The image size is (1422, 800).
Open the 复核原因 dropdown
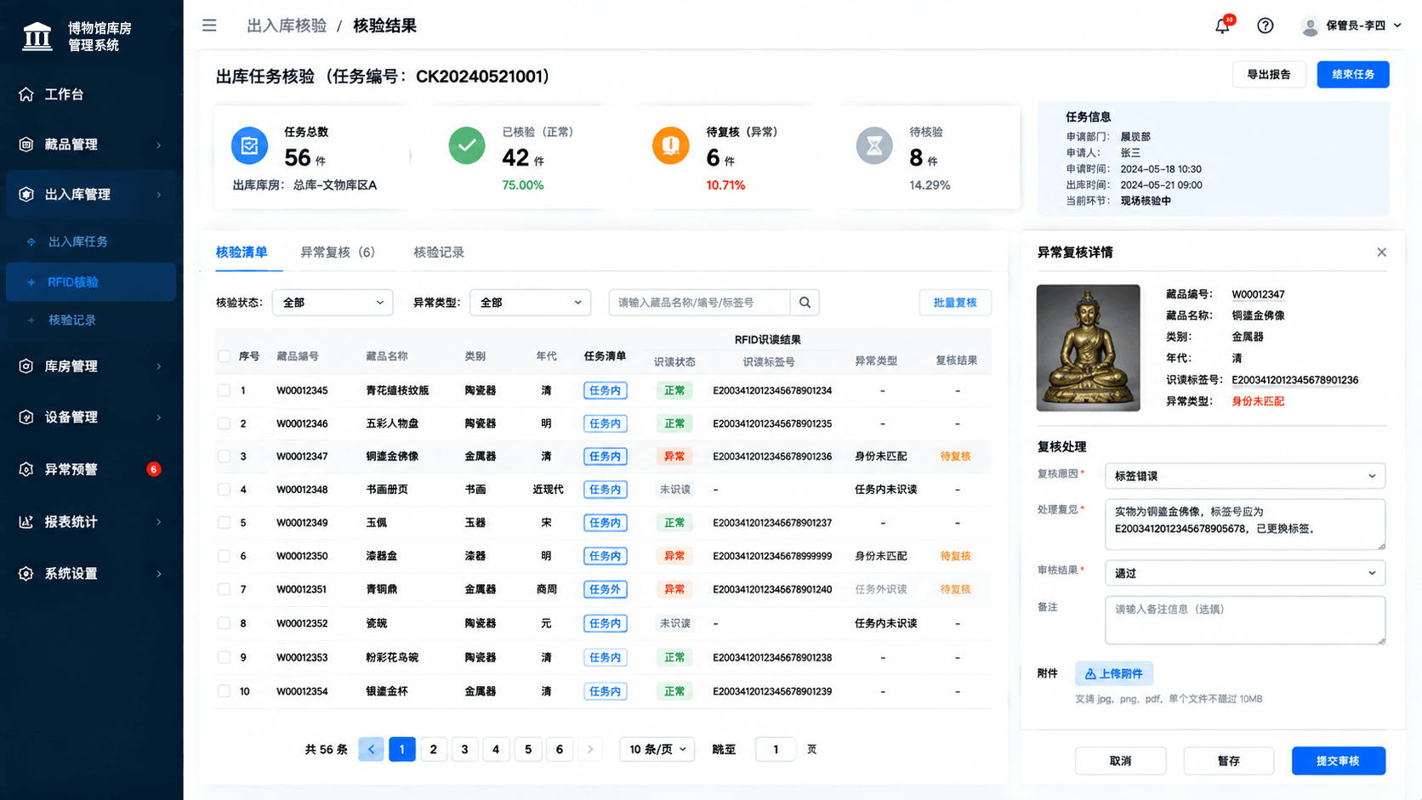[x=1244, y=476]
